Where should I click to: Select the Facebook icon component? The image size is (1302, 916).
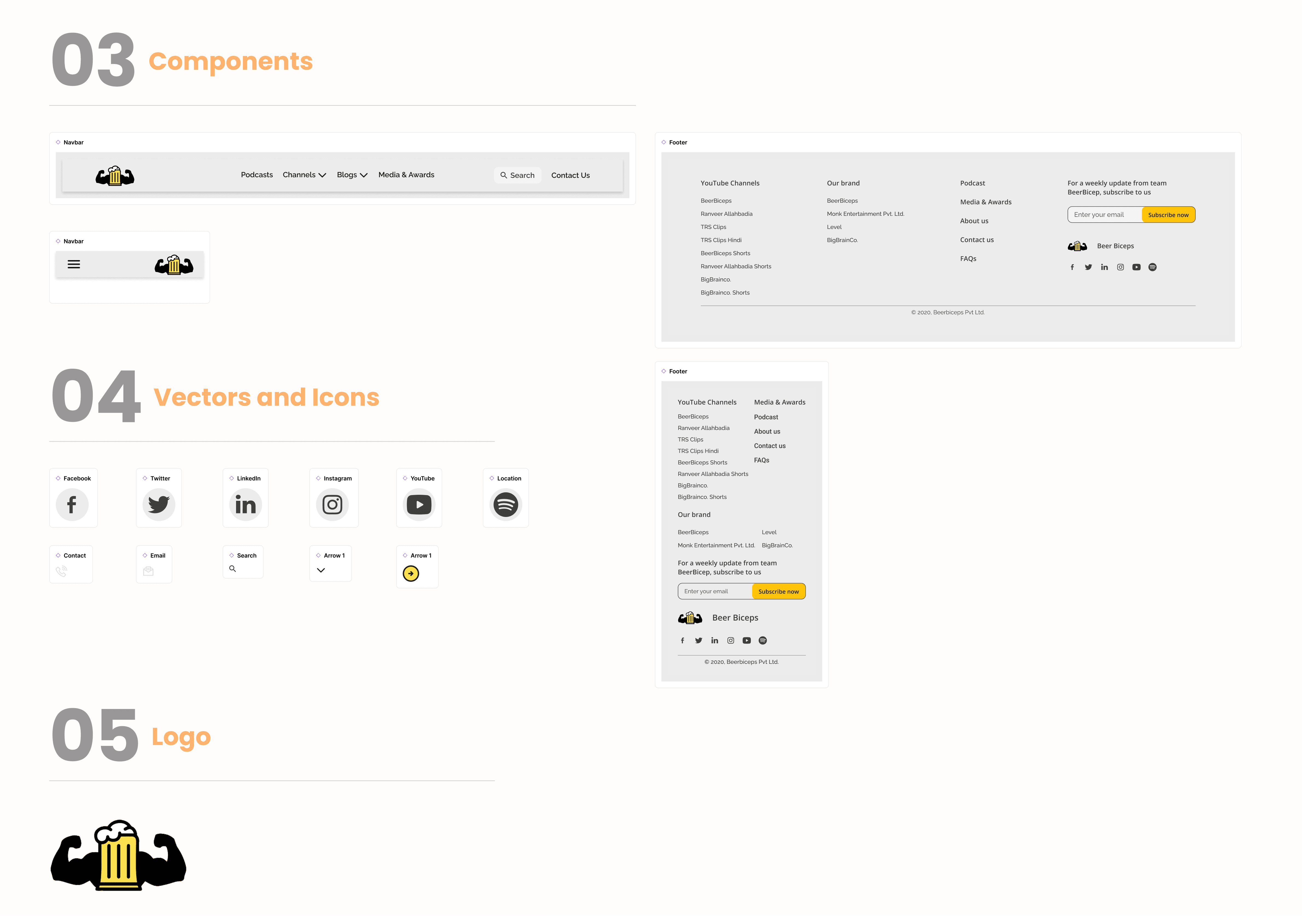coord(72,504)
